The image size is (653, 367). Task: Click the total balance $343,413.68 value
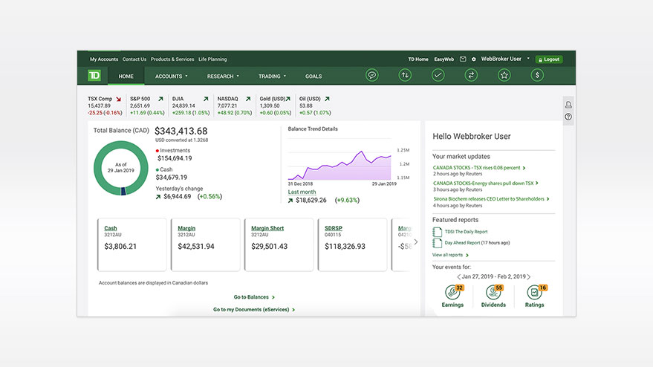tap(181, 131)
